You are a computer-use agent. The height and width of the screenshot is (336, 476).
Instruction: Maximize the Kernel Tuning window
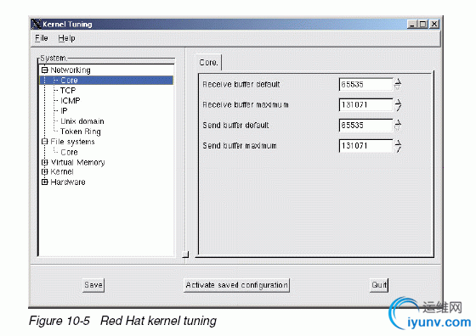422,24
